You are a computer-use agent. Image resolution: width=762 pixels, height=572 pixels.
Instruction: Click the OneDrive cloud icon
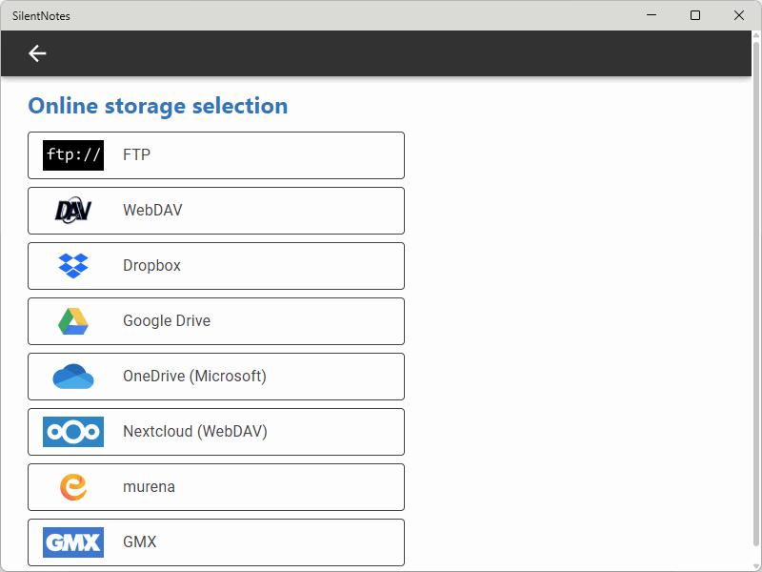[x=73, y=377]
